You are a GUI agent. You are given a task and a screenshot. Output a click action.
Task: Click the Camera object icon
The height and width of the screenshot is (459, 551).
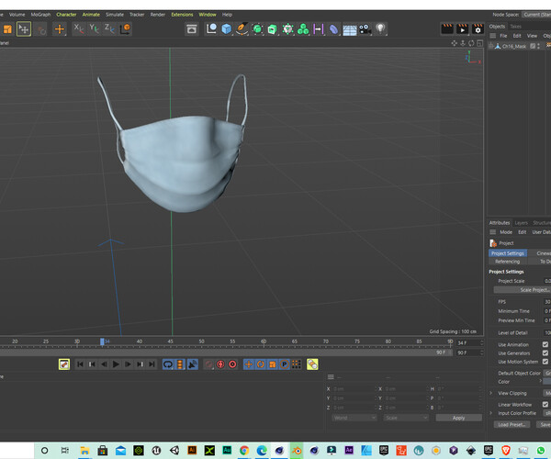point(365,29)
